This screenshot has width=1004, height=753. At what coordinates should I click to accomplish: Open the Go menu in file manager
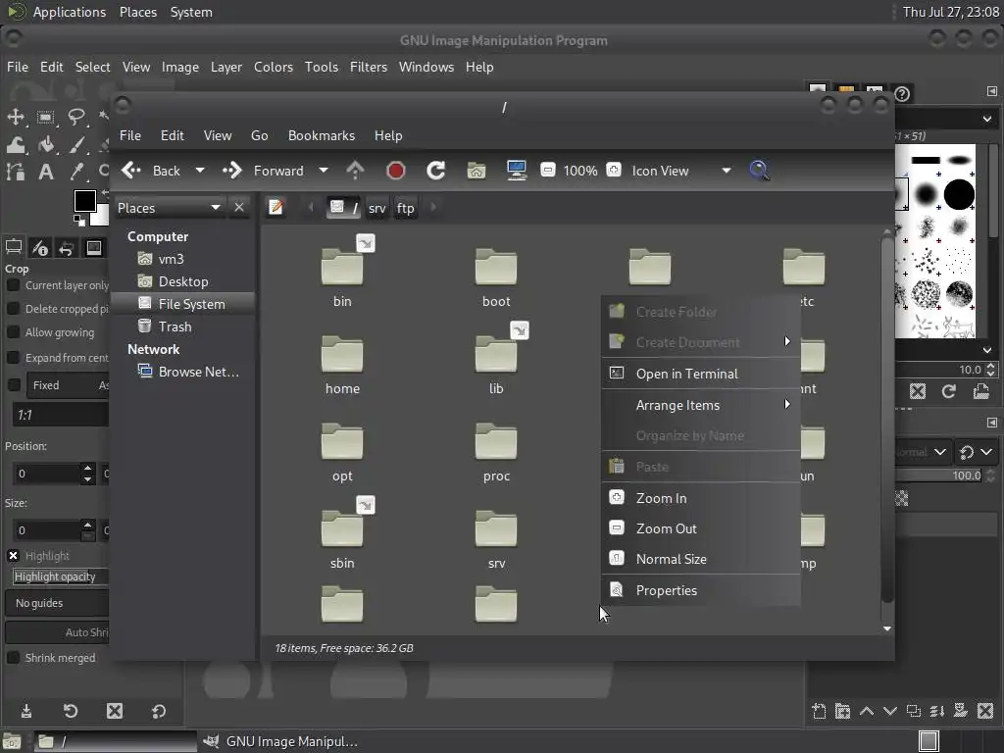259,135
